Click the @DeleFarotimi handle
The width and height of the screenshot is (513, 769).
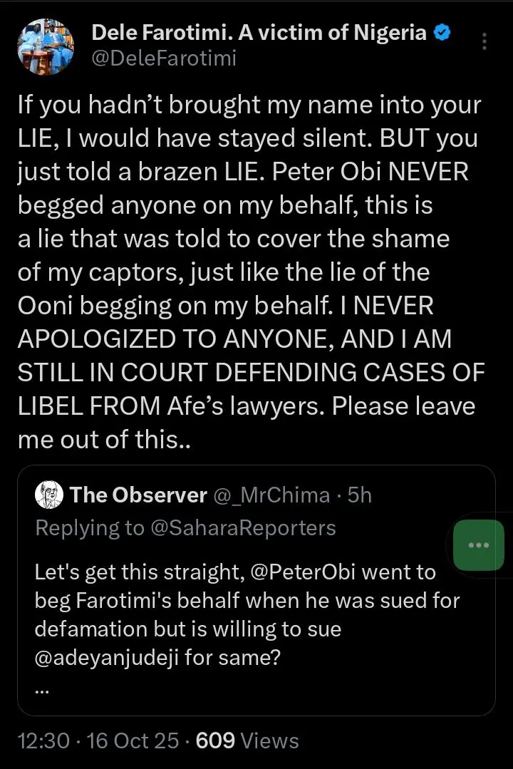[x=163, y=58]
